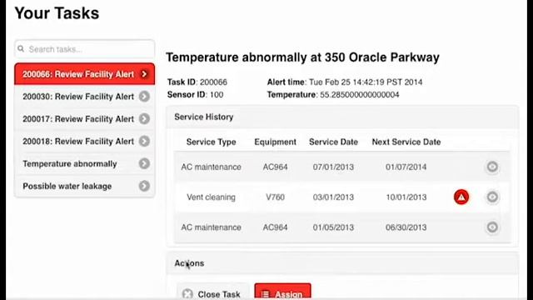
Task: Click the Service Date column header
Action: click(x=333, y=142)
